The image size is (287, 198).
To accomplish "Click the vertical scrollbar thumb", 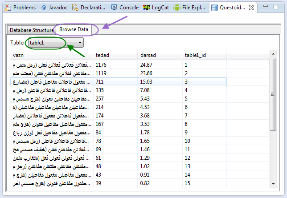I will click(273, 94).
